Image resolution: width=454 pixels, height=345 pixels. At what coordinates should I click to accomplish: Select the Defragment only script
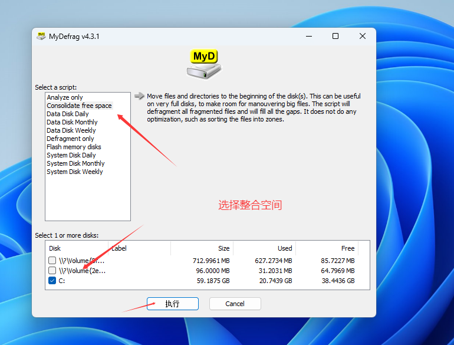point(70,139)
